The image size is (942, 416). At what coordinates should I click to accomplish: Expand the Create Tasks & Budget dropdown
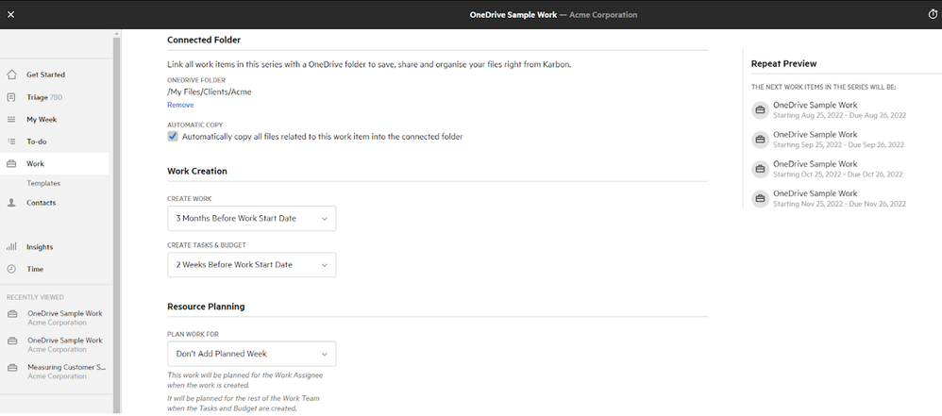[251, 265]
